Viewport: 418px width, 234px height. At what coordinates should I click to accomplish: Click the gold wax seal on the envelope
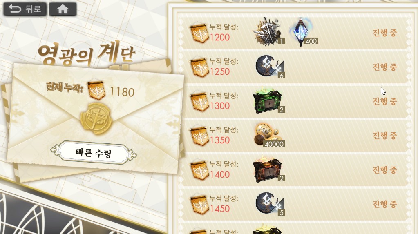96,118
